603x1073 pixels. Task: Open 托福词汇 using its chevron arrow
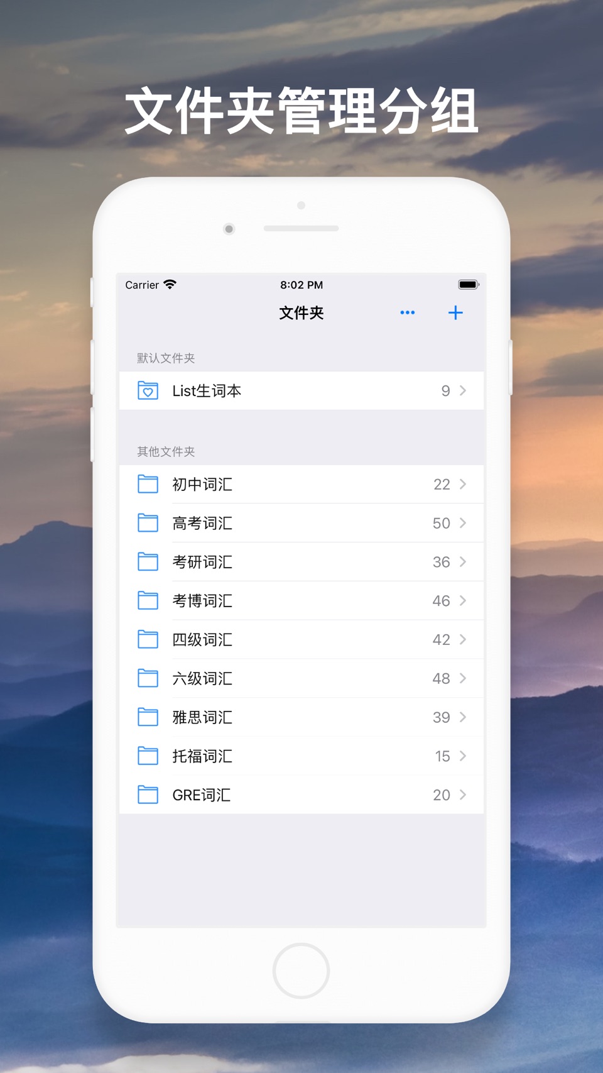(463, 756)
